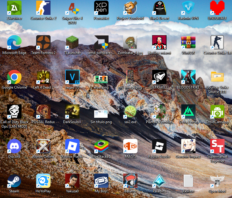Click the ULTRAKILL shortcut
Image resolution: width=232 pixels, height=198 pixels.
(159, 77)
